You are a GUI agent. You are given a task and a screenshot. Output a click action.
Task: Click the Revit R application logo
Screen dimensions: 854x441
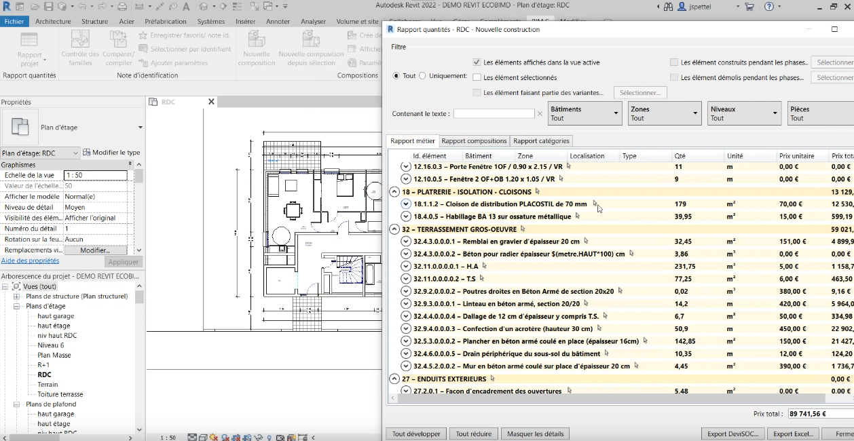point(6,6)
